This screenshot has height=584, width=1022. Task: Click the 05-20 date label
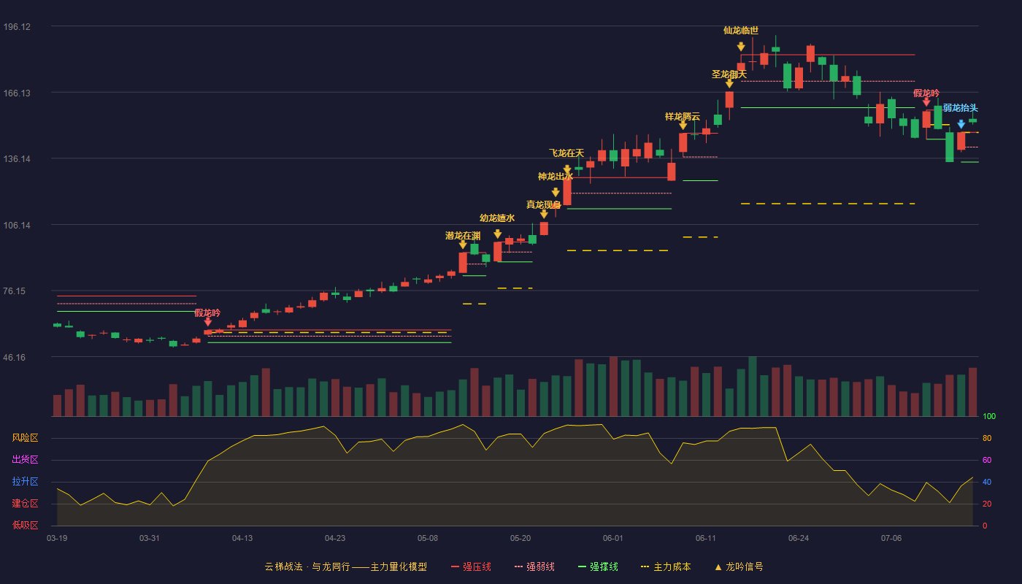pos(520,538)
